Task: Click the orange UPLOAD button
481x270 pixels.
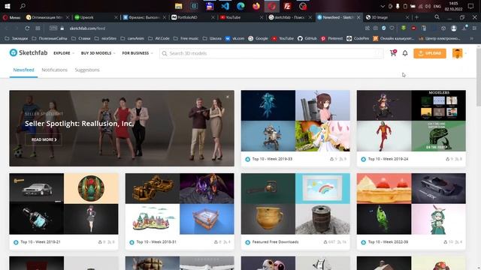Action: coord(430,53)
